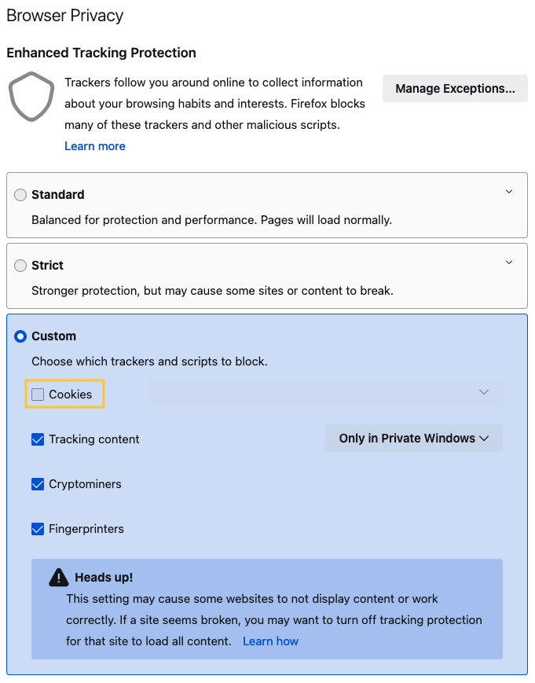Click the Cryptominers label text
The width and height of the screenshot is (535, 683).
click(x=85, y=484)
